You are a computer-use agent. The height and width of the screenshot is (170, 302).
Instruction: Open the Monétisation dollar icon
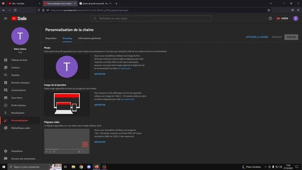click(x=6, y=113)
